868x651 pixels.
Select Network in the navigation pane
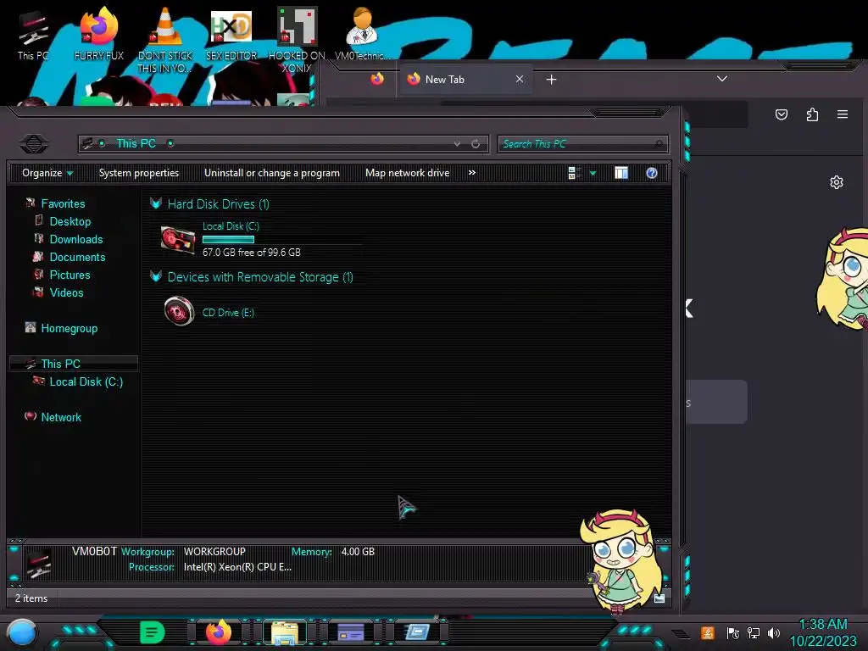point(61,417)
